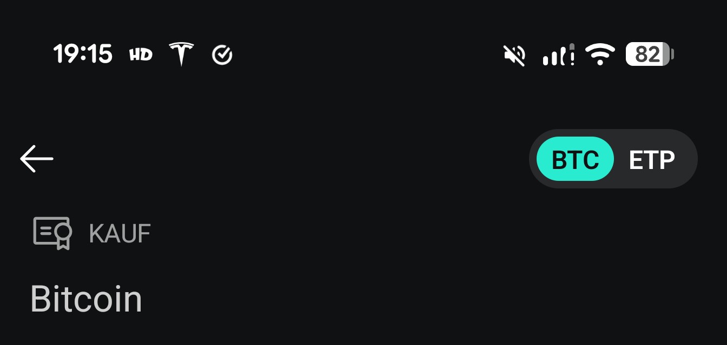727x345 pixels.
Task: Tap the HD indicator icon
Action: 141,55
